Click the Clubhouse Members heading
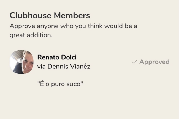The height and width of the screenshot is (119, 179). (x=50, y=15)
